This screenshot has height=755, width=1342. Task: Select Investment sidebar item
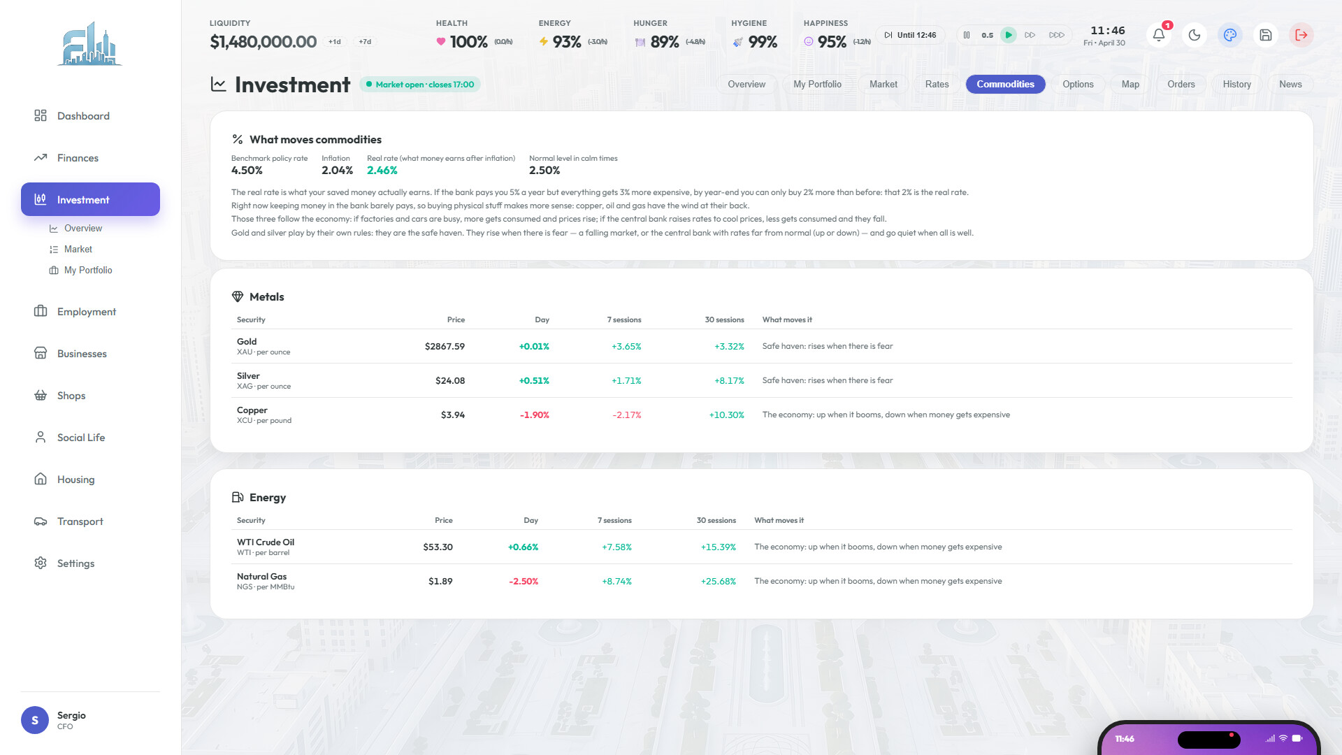coord(90,200)
